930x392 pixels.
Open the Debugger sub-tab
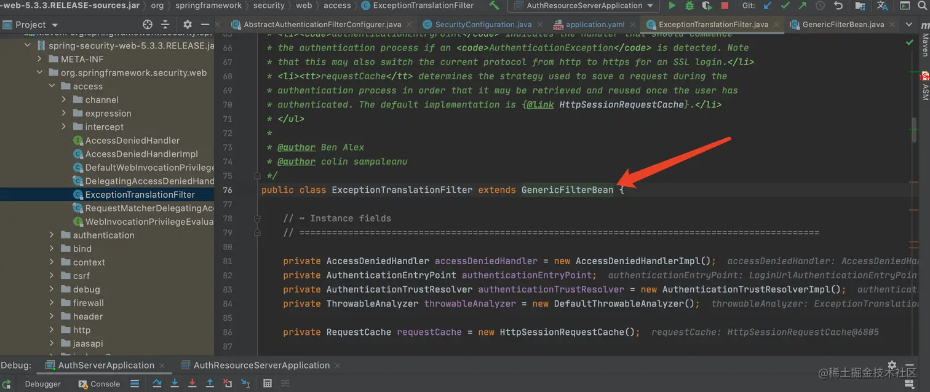[42, 383]
